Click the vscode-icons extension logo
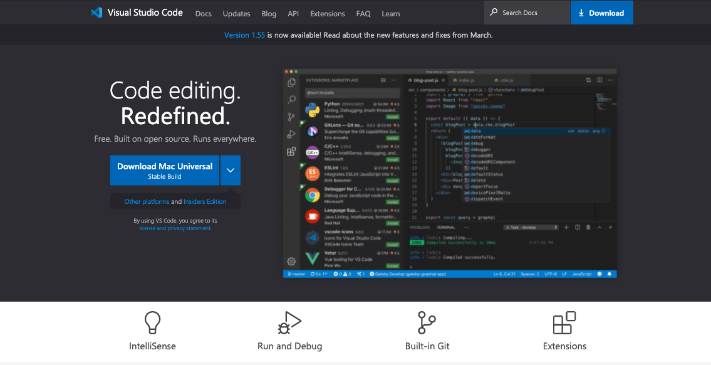The image size is (711, 365). (313, 238)
